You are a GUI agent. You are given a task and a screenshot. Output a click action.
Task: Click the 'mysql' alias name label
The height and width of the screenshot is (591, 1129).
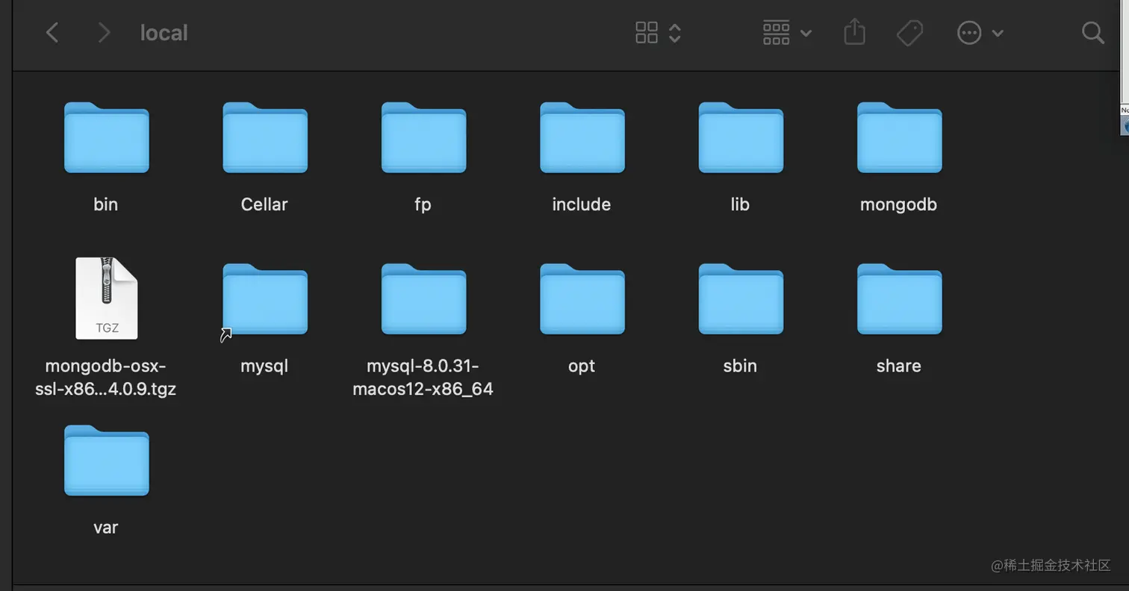coord(264,366)
